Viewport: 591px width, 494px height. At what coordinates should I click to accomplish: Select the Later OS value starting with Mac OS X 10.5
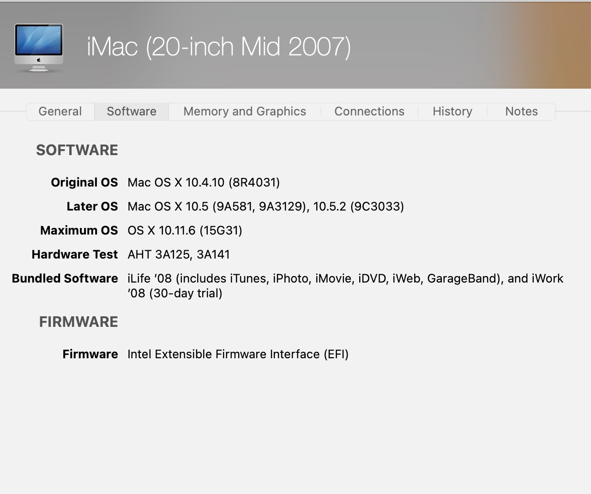[266, 206]
